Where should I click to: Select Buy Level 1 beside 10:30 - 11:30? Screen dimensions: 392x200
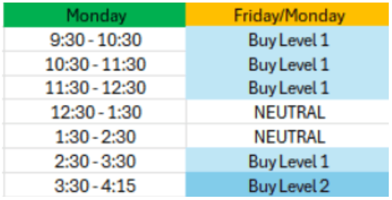(287, 64)
